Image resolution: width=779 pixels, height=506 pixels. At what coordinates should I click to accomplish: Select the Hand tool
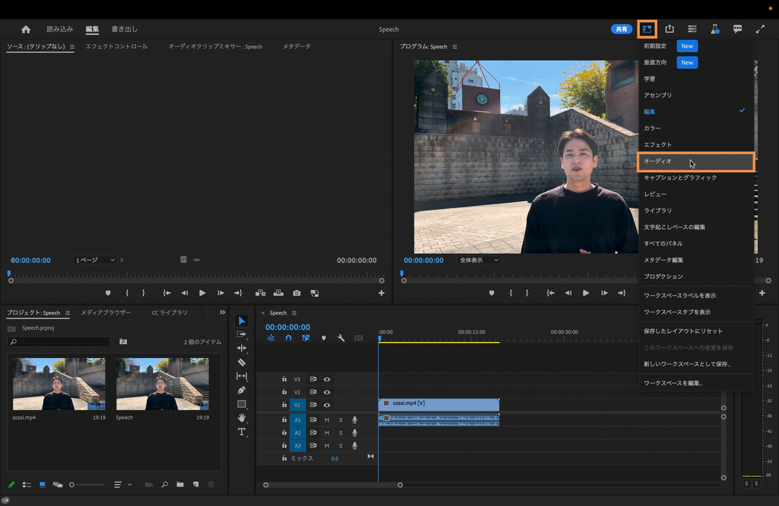tap(242, 418)
